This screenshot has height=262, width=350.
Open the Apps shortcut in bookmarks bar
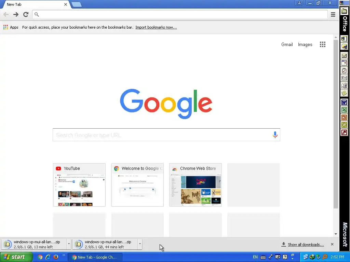click(11, 27)
